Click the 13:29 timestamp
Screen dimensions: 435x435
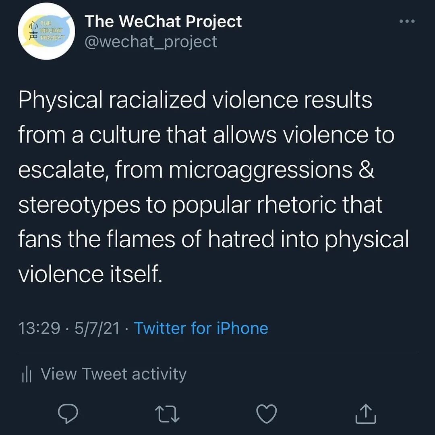click(39, 328)
